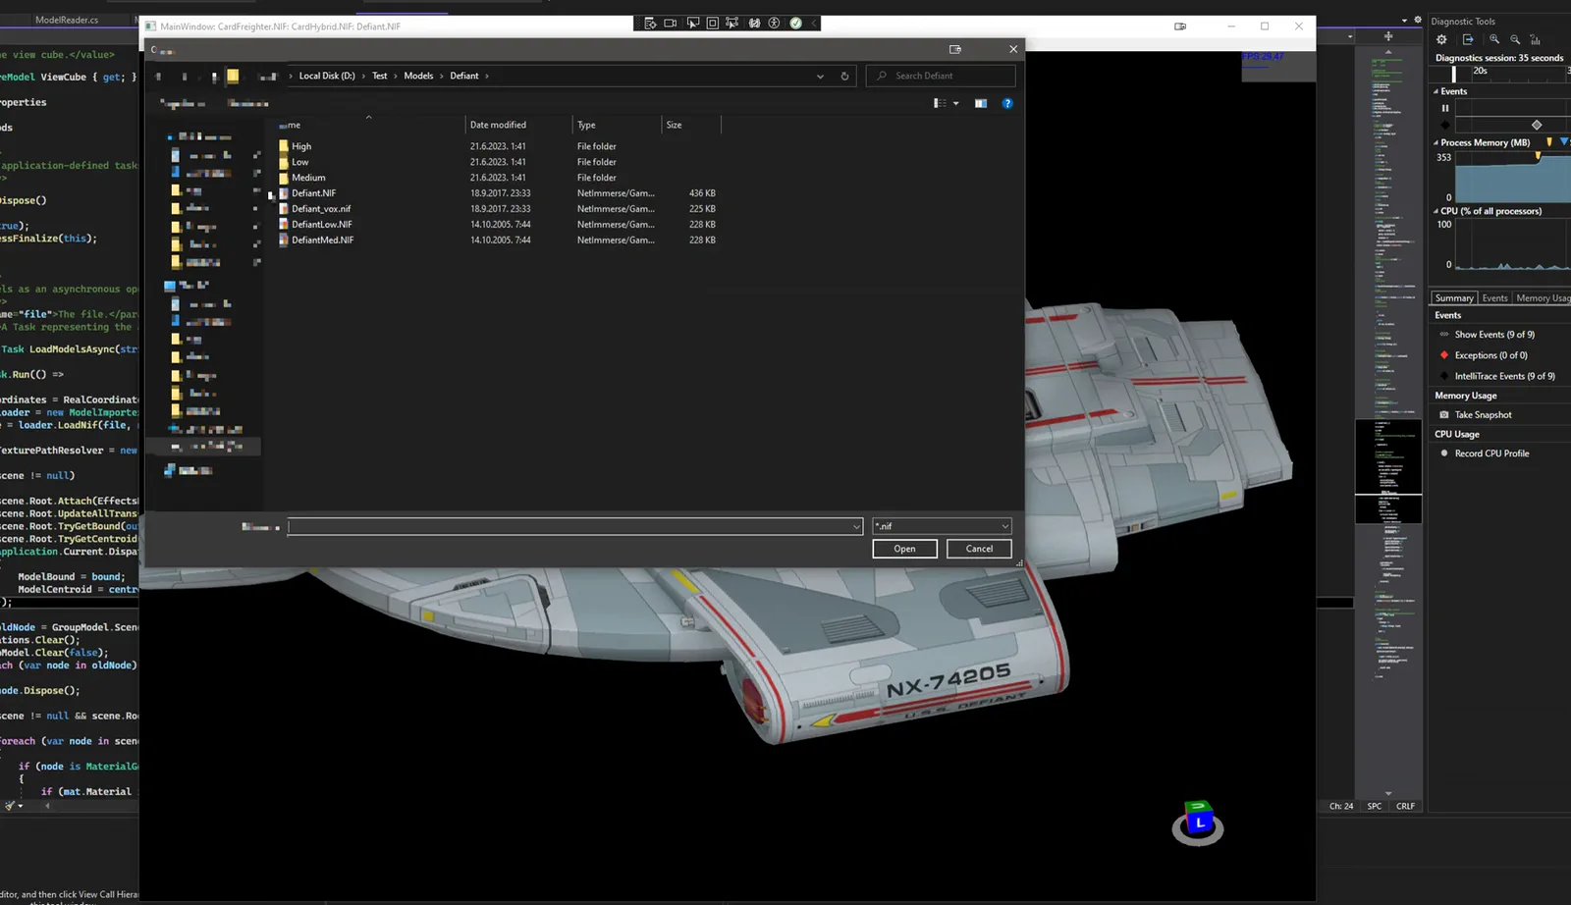The width and height of the screenshot is (1571, 905).
Task: Open the Go to Live Visual Tree icon in debug toolbar
Action: (x=650, y=24)
